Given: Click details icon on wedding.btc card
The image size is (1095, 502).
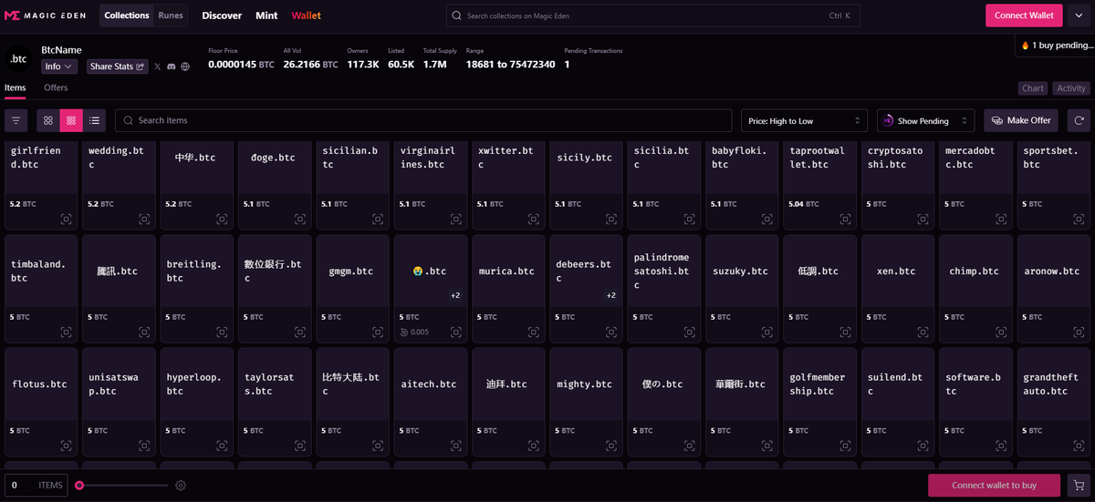Looking at the screenshot, I should click(144, 220).
